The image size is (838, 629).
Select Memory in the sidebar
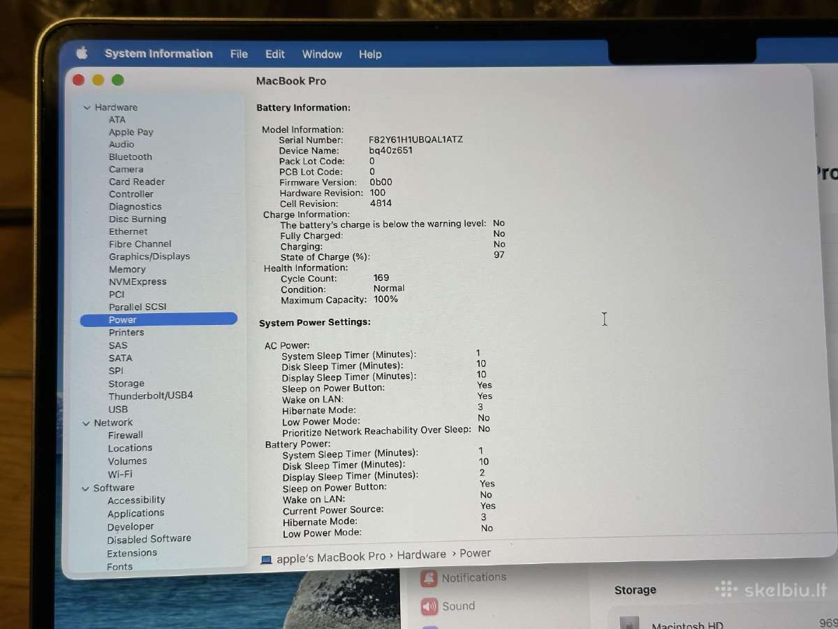pos(127,269)
